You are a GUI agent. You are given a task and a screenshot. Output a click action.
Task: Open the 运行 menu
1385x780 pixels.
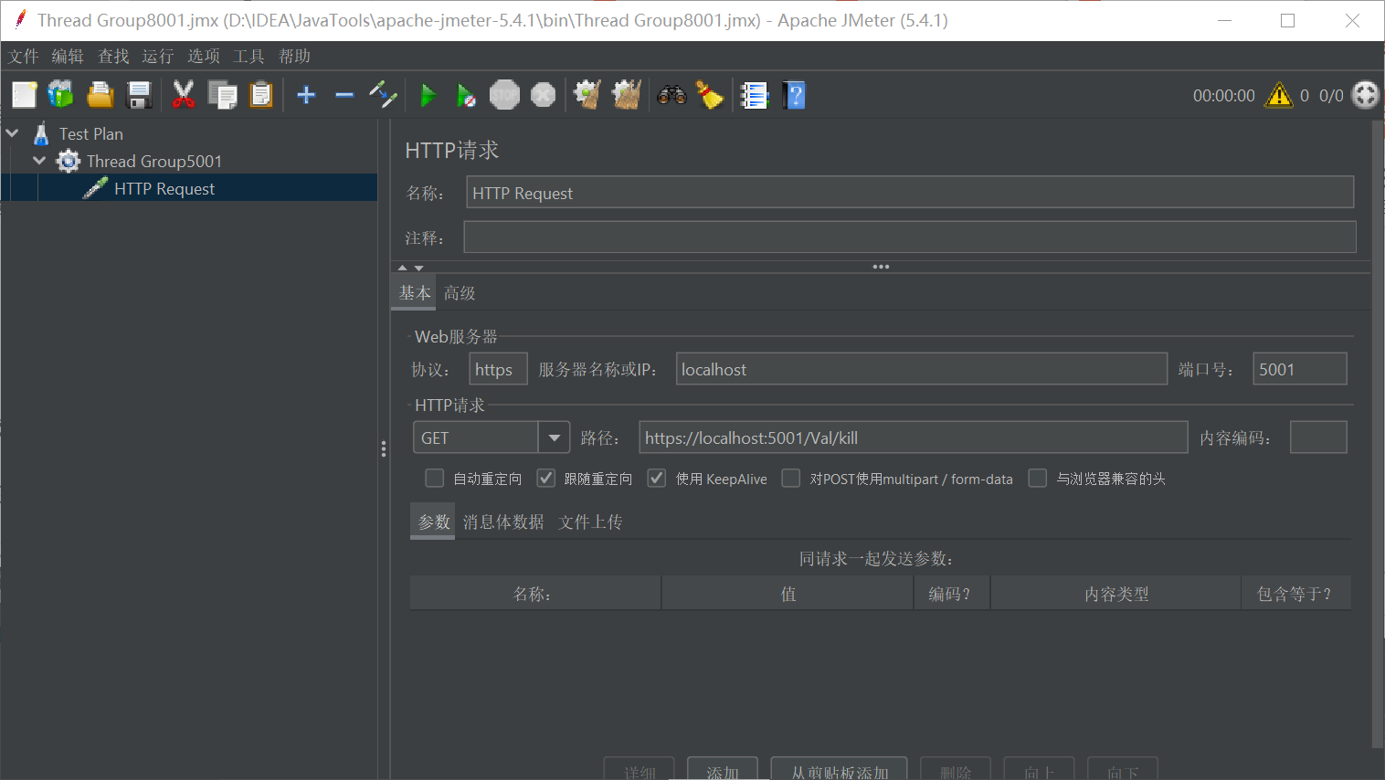(158, 57)
